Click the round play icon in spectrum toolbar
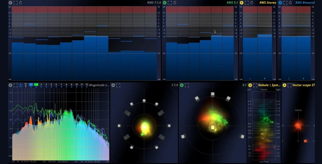This screenshot has height=164, width=322. 21,85
